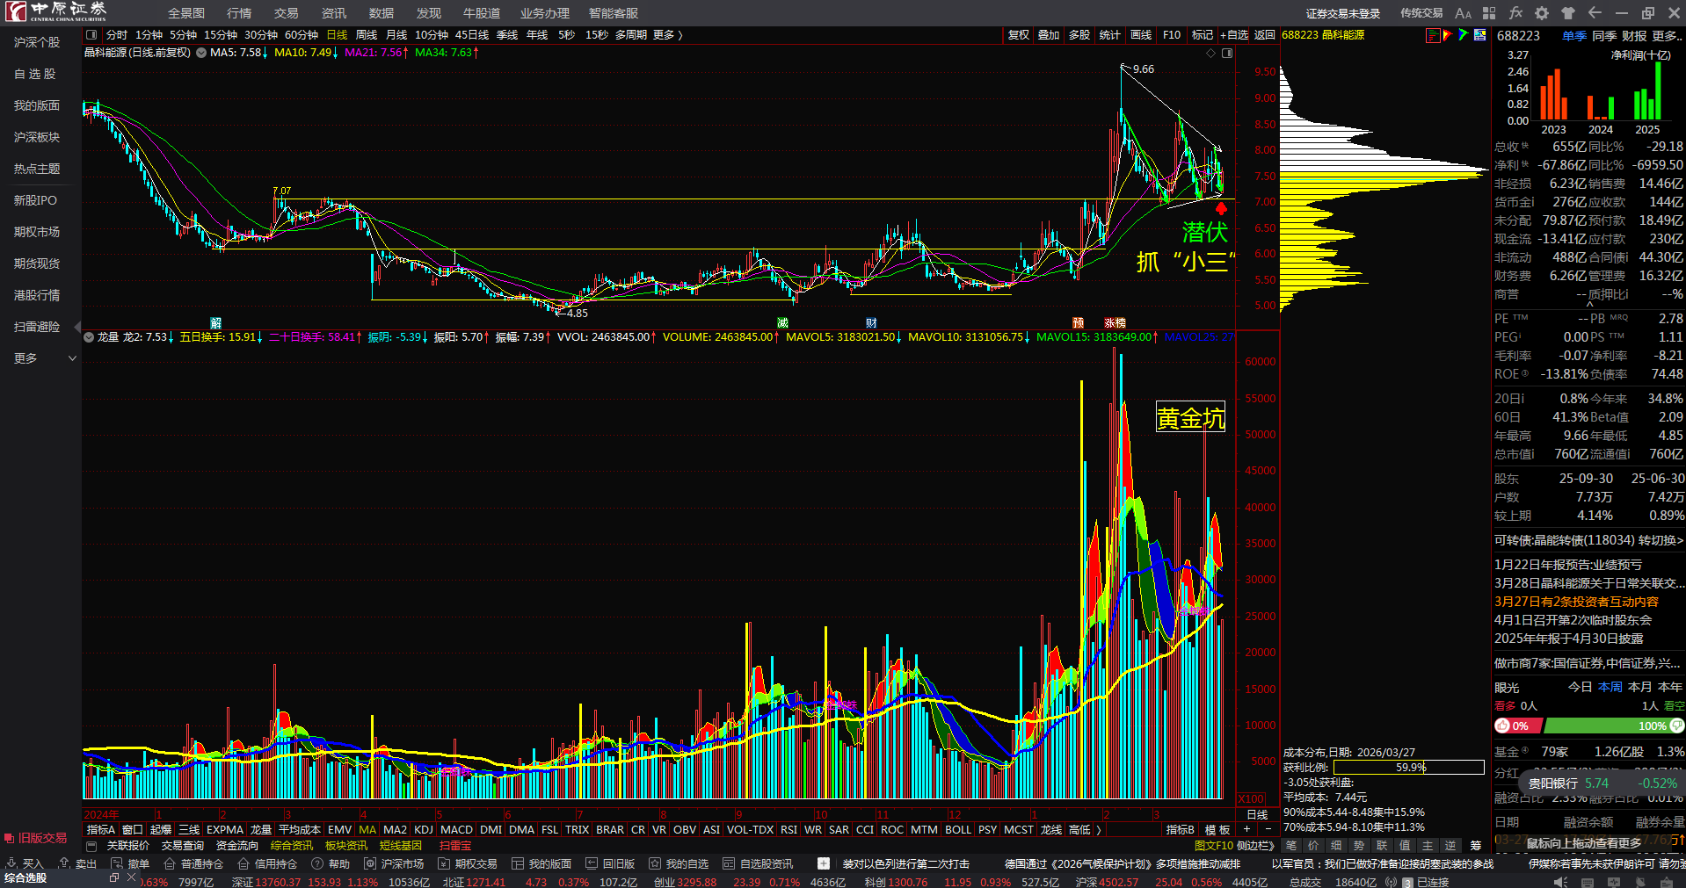The height and width of the screenshot is (888, 1686).
Task: Click the fx formula manager icon
Action: pyautogui.click(x=1515, y=13)
